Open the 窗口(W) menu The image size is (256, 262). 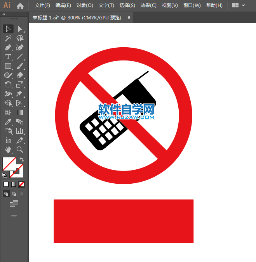click(192, 5)
